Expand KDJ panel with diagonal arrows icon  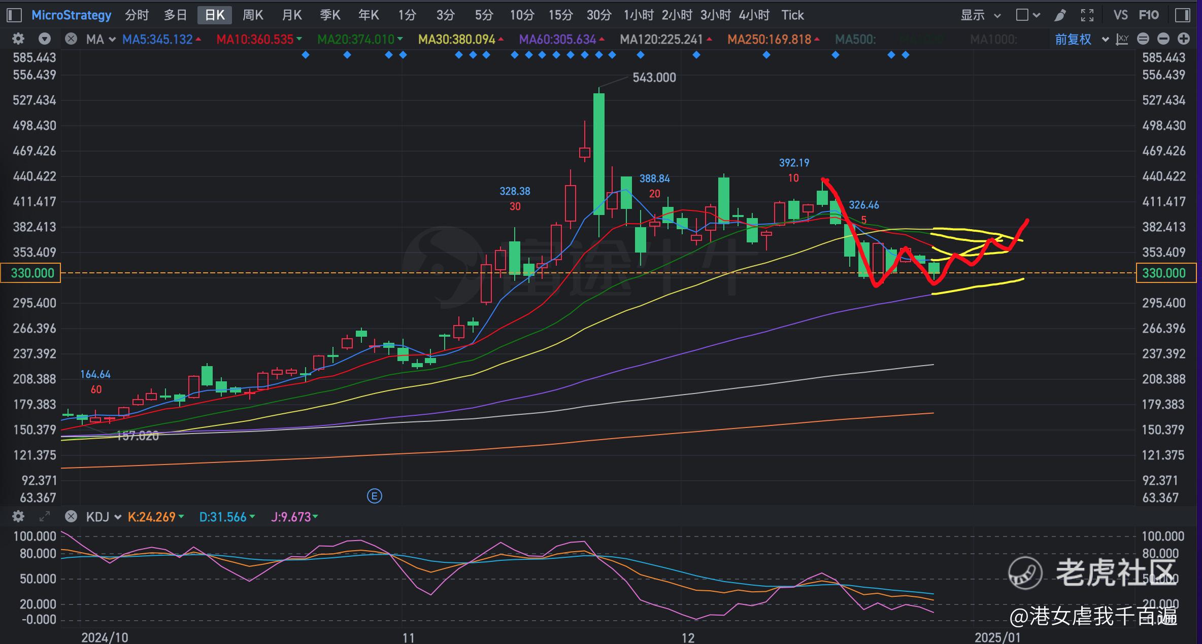pyautogui.click(x=45, y=516)
